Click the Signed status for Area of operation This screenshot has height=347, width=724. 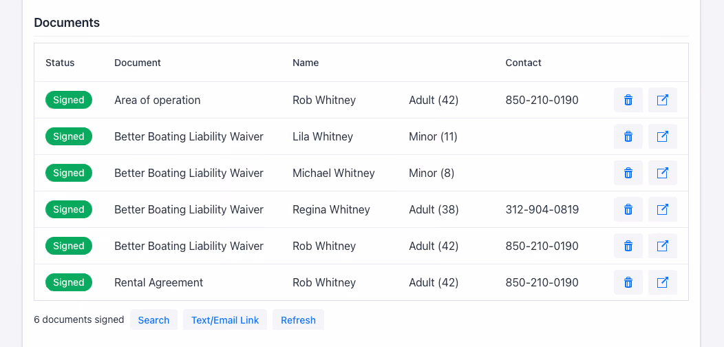[x=69, y=100]
